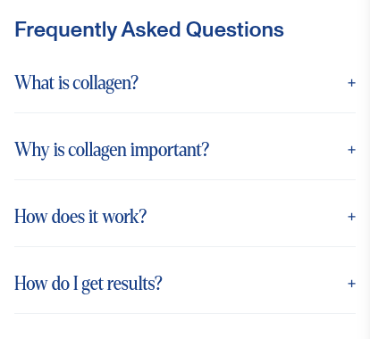The width and height of the screenshot is (370, 339).
Task: Click the word 'Frequently' in the heading
Action: (66, 29)
